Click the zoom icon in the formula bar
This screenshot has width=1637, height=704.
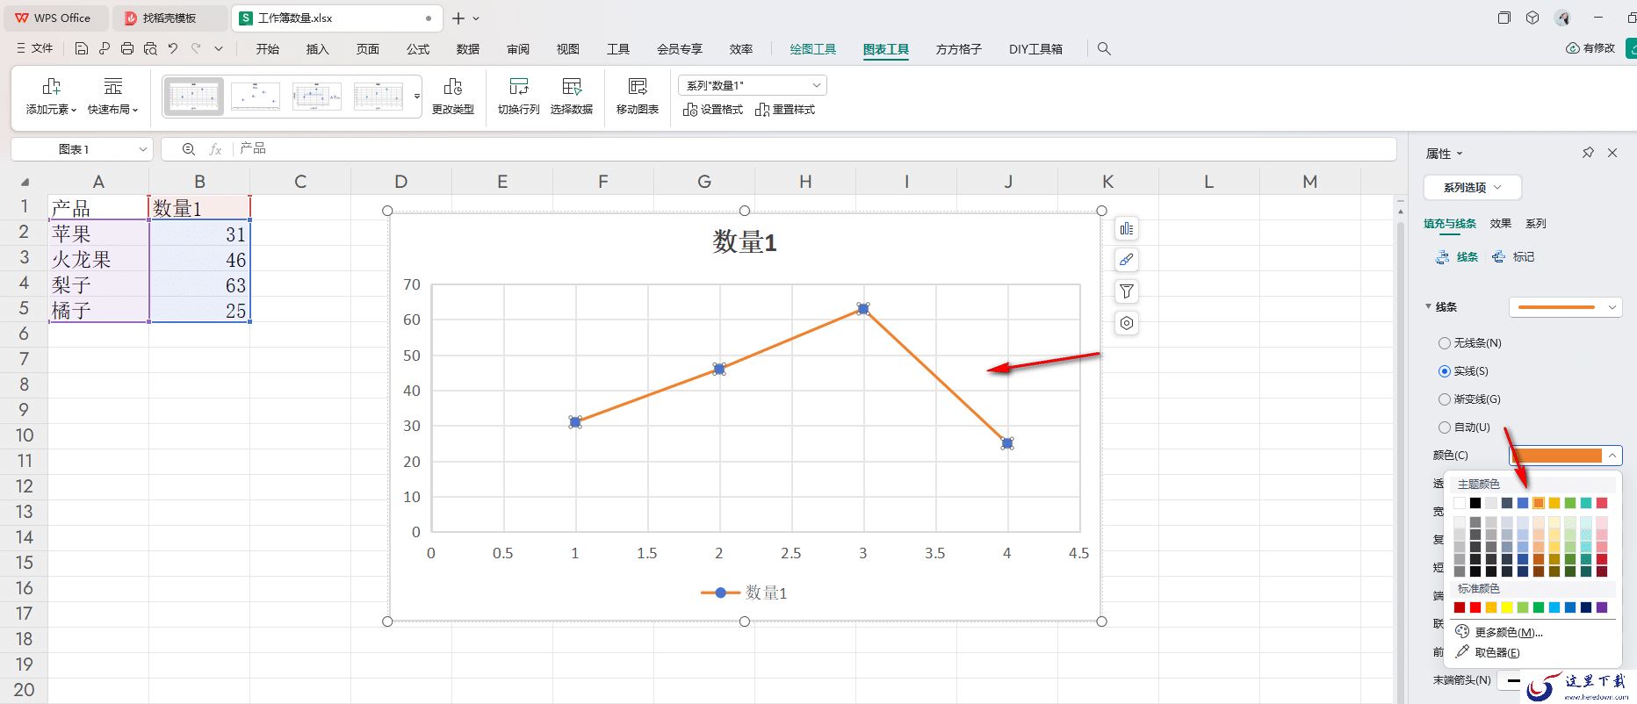[x=189, y=149]
